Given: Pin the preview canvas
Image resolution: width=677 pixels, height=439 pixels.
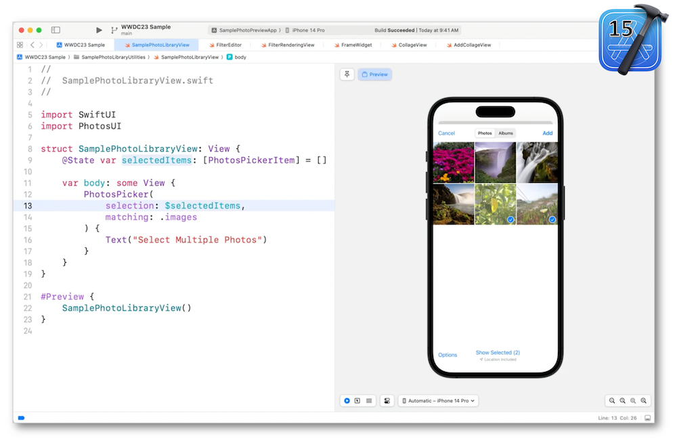Looking at the screenshot, I should tap(347, 75).
